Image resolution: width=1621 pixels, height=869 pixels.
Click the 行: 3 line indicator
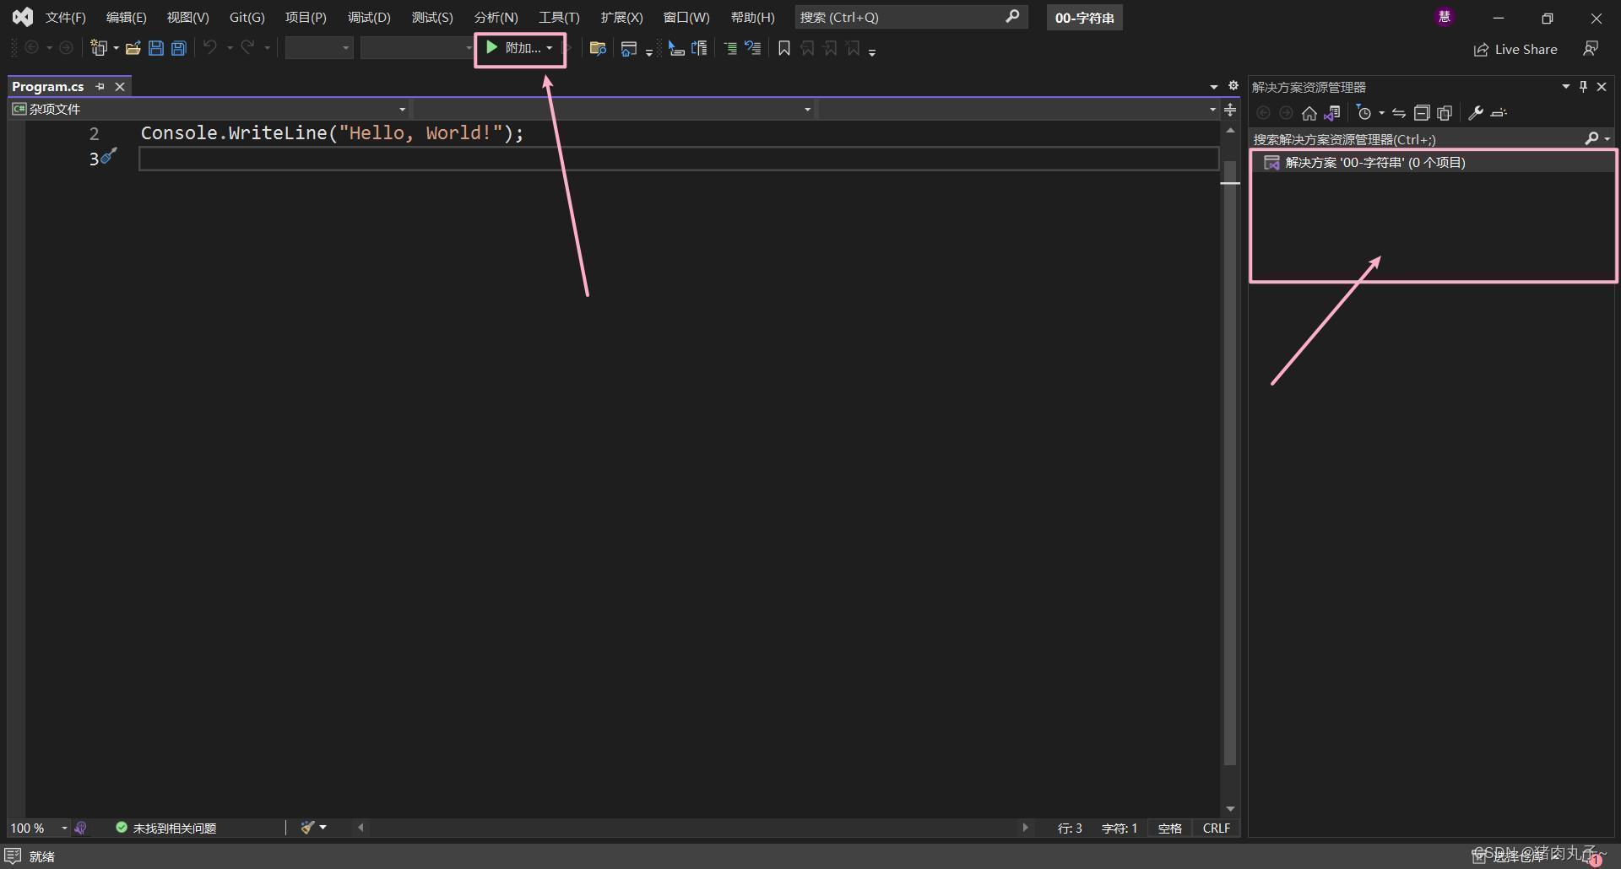(x=1070, y=829)
